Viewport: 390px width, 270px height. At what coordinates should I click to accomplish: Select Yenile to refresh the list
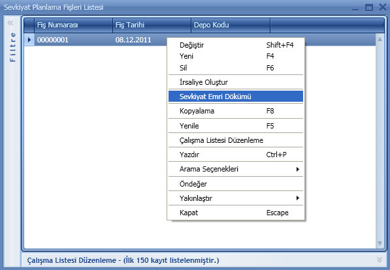click(236, 126)
